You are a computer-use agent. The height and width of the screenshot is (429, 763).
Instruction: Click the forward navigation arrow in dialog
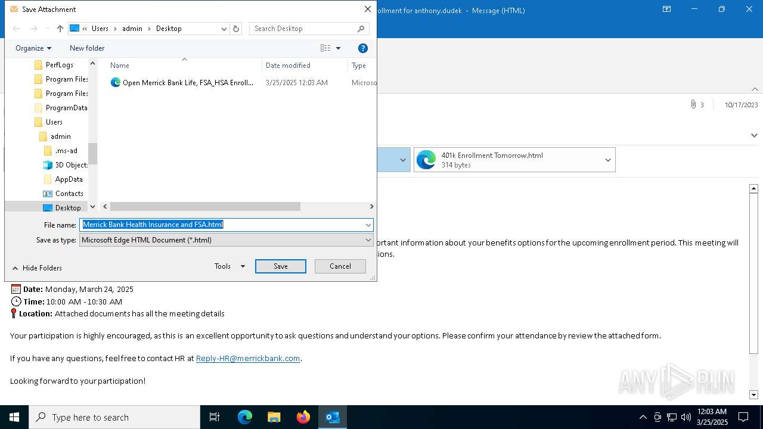coord(34,29)
